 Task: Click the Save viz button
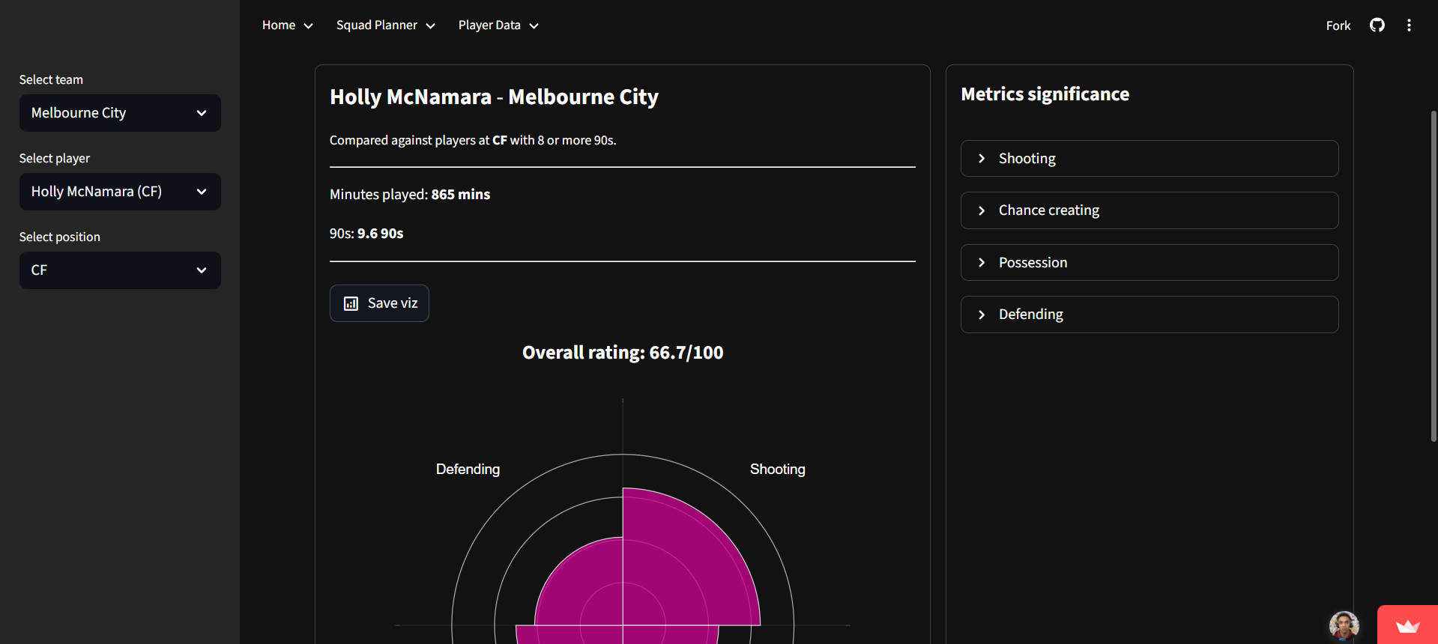[x=379, y=303]
